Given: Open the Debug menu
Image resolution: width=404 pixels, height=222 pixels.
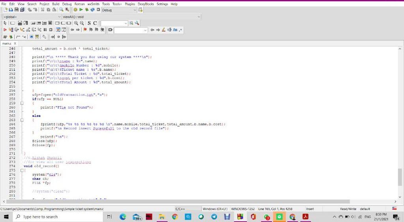Looking at the screenshot, I should coord(67,4).
